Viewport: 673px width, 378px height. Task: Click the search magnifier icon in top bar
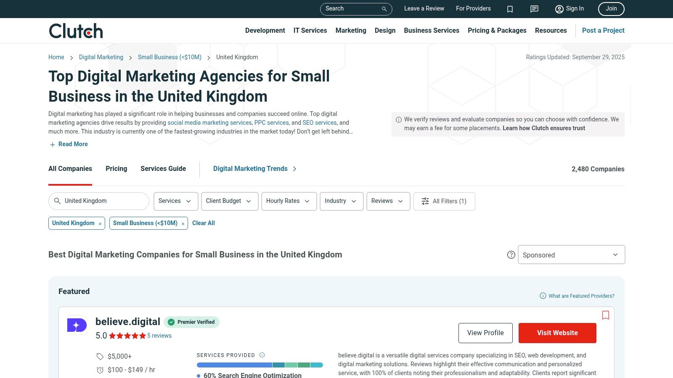click(384, 9)
